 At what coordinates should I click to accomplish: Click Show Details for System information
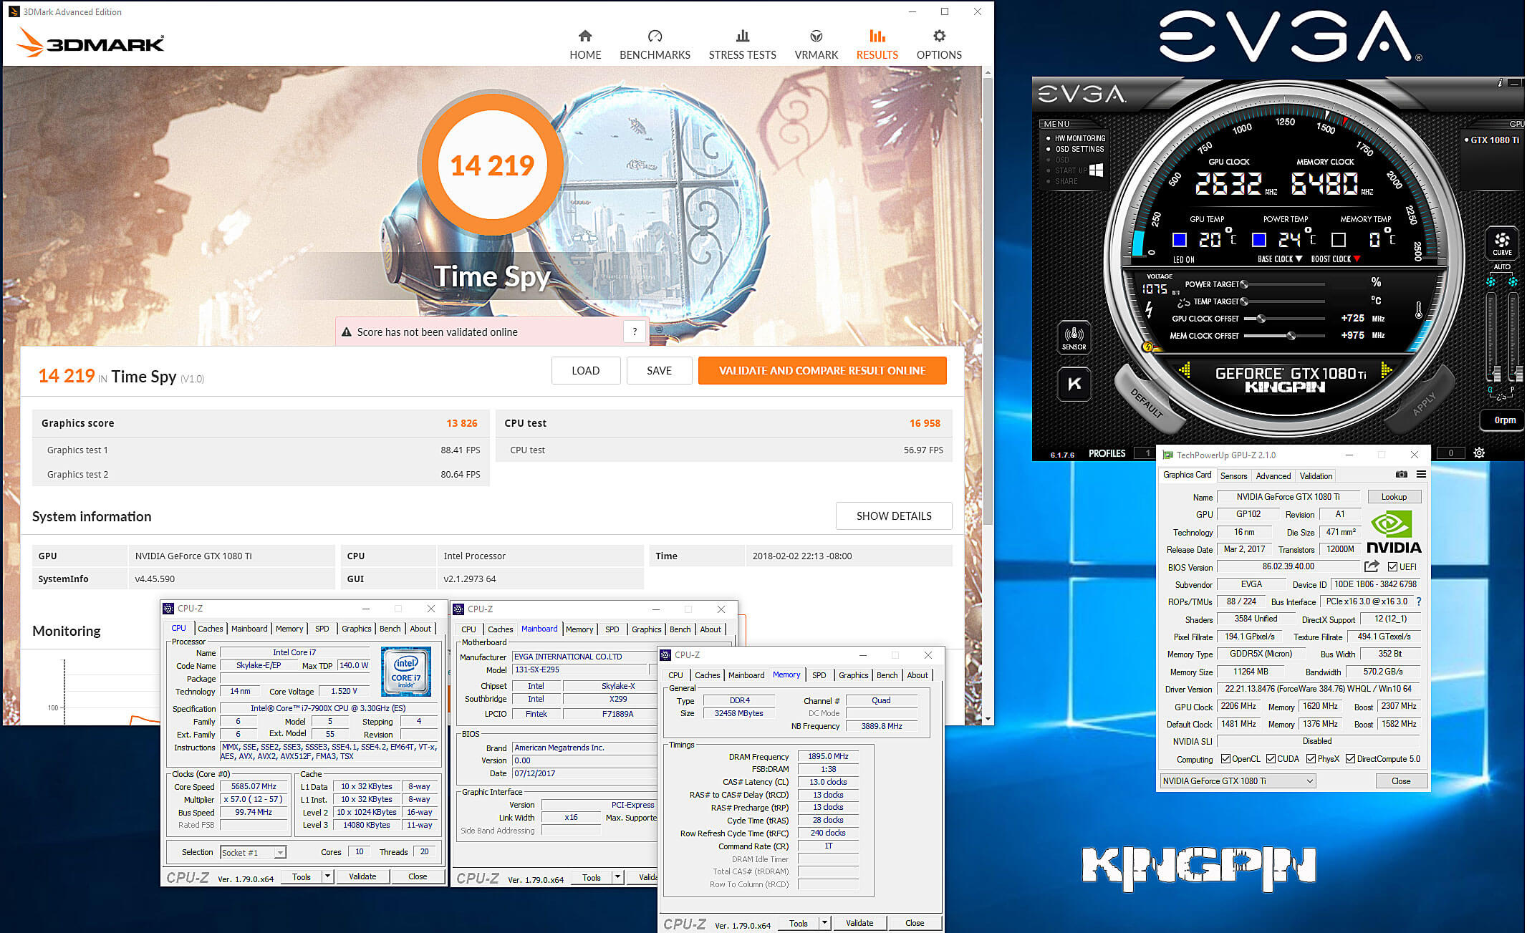click(893, 516)
